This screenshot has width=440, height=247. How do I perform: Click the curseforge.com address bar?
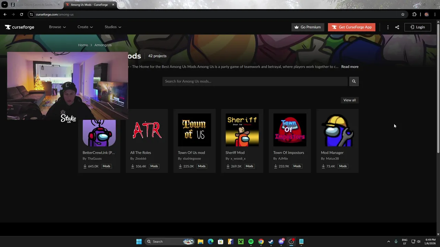pyautogui.click(x=217, y=14)
